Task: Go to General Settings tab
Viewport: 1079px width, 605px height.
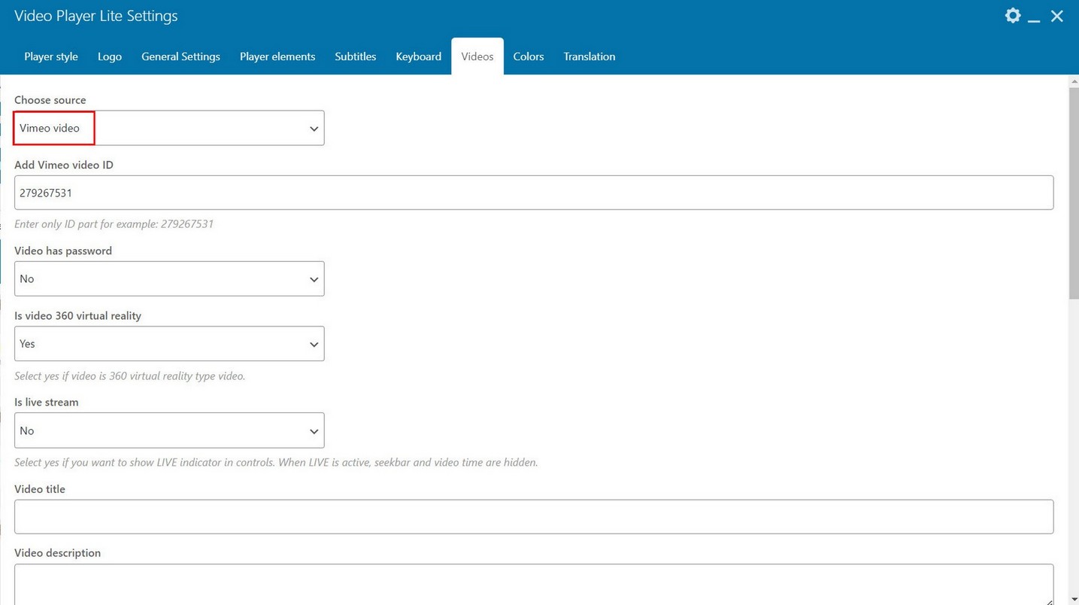Action: (180, 56)
